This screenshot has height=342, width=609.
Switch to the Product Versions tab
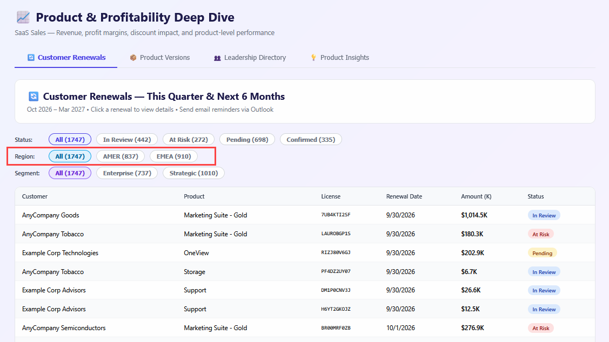point(160,57)
